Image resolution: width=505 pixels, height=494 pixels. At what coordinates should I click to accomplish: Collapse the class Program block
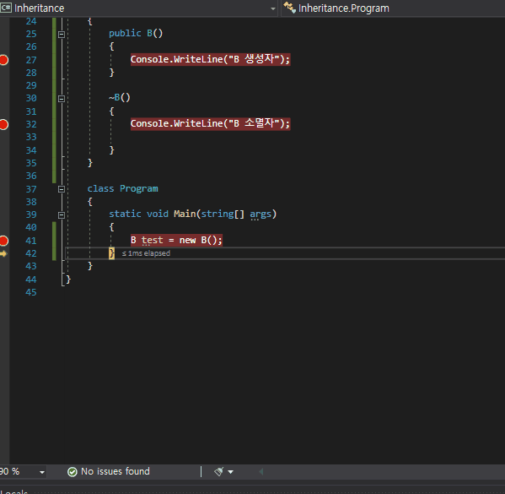coord(62,189)
